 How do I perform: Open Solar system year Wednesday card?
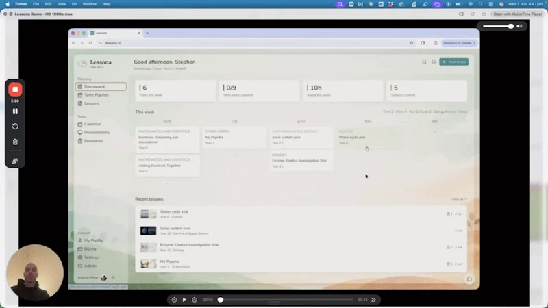coord(301,137)
